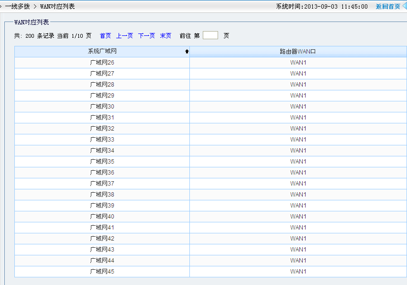Click WAN1 cell in 广域网36 row

coord(298,173)
